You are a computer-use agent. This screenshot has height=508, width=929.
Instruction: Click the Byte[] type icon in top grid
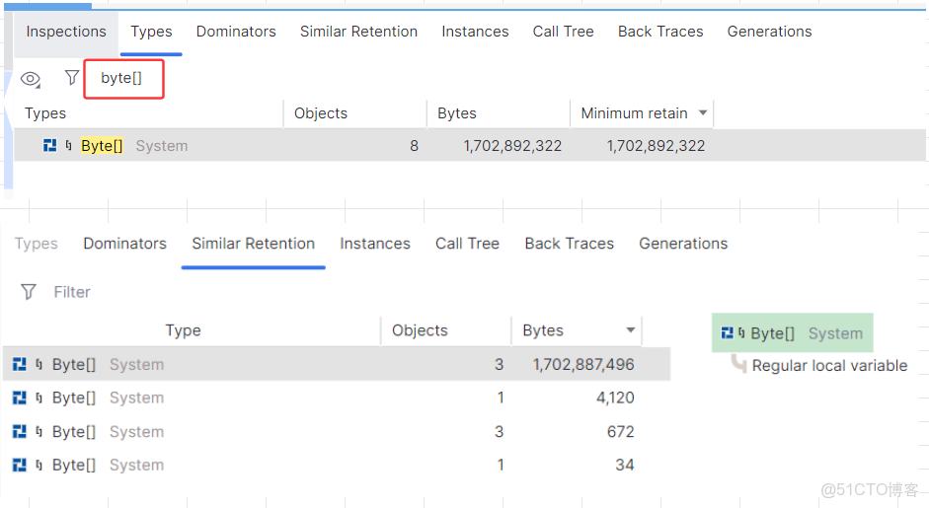pyautogui.click(x=50, y=146)
